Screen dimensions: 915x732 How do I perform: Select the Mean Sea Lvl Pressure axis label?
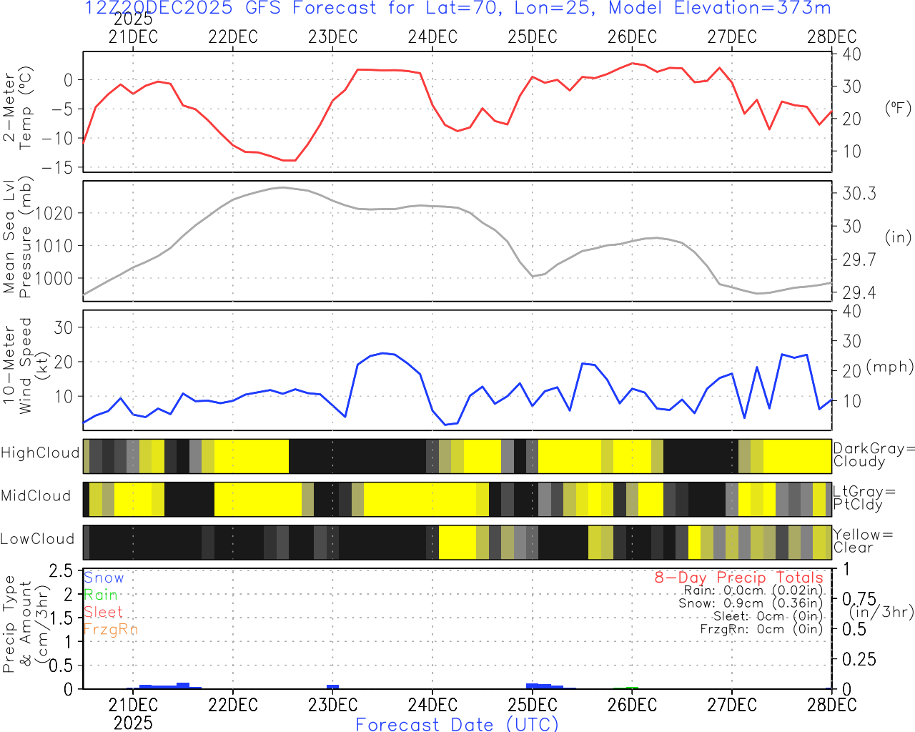click(17, 239)
